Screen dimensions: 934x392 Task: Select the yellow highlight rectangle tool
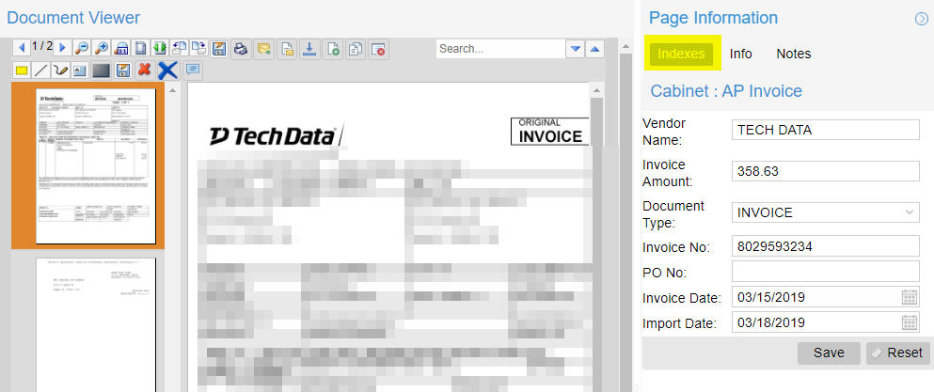pyautogui.click(x=22, y=71)
